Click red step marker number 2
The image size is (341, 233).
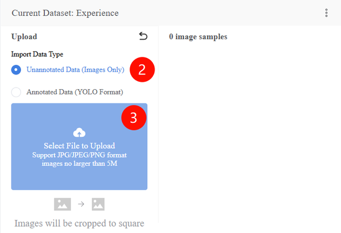(142, 70)
